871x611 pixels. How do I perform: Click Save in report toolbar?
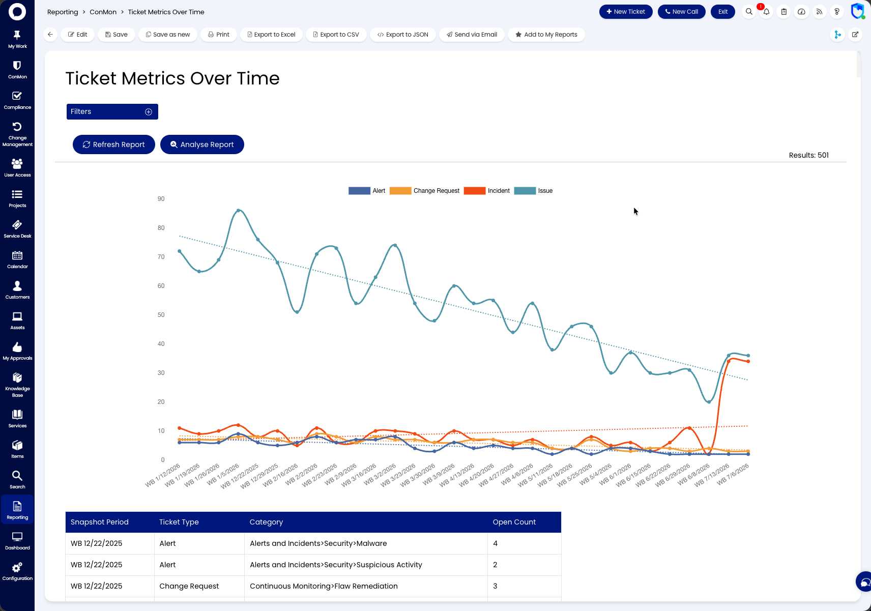coord(117,35)
